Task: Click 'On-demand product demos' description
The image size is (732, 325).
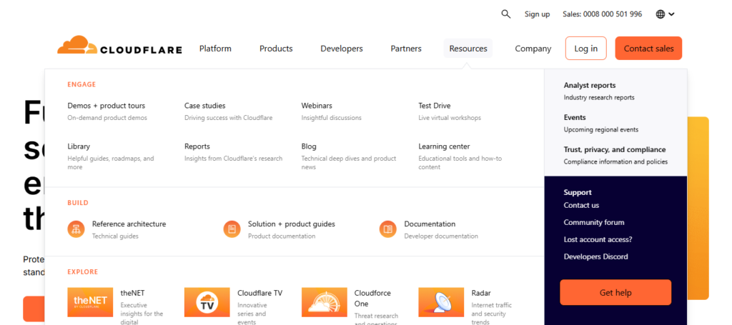Action: point(107,118)
